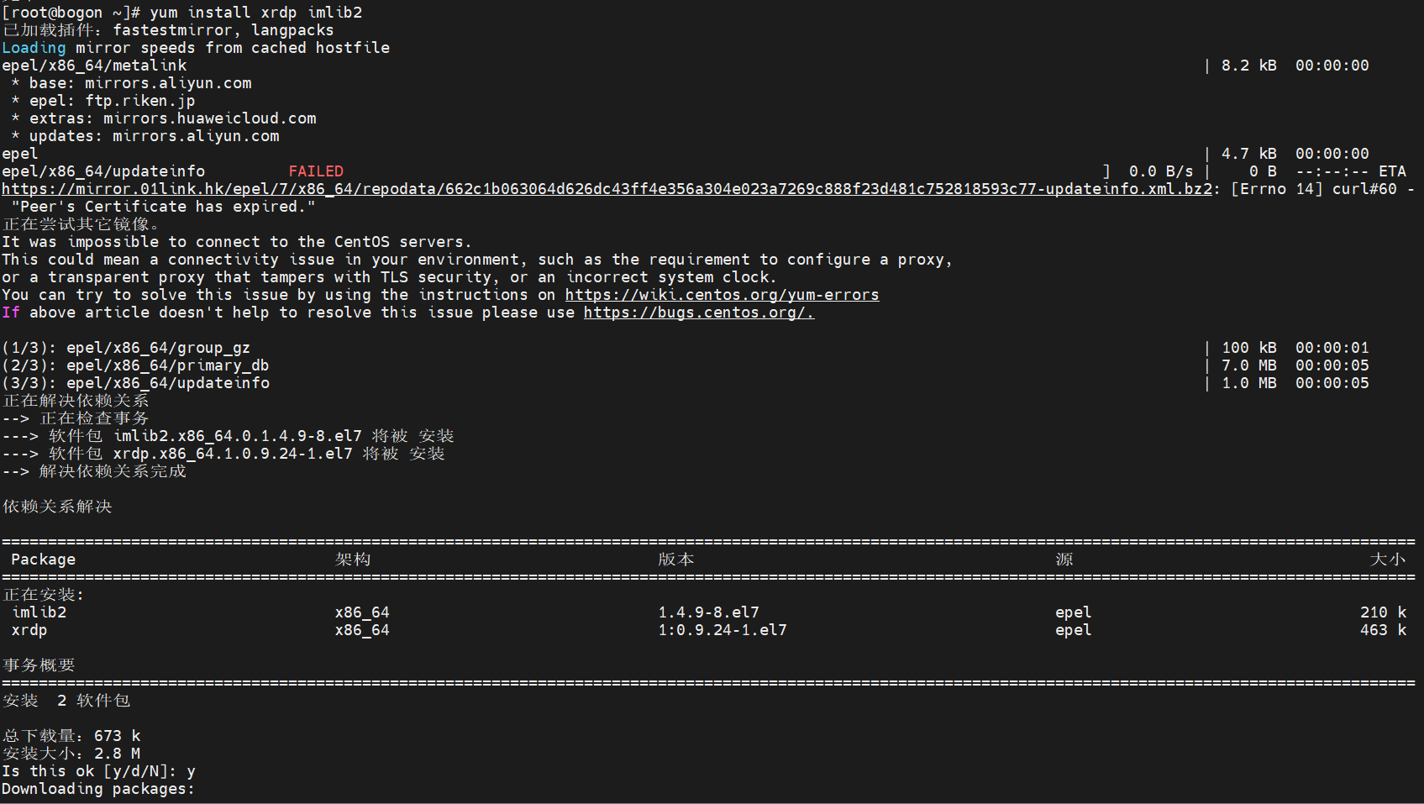Click version 1:0.9.24-1.el7 of xrdp

tap(723, 630)
